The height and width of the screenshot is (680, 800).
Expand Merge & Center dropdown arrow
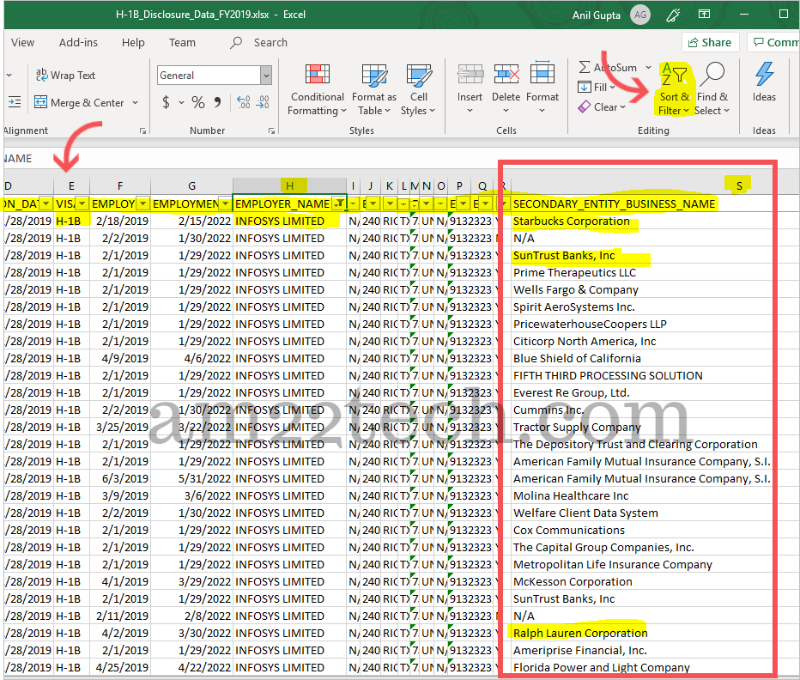tap(136, 103)
